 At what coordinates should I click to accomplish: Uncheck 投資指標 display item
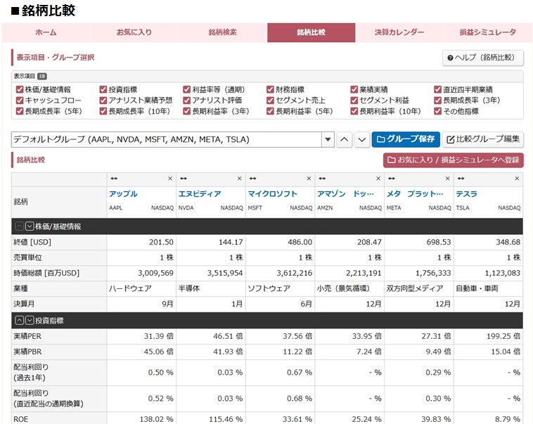[x=103, y=89]
